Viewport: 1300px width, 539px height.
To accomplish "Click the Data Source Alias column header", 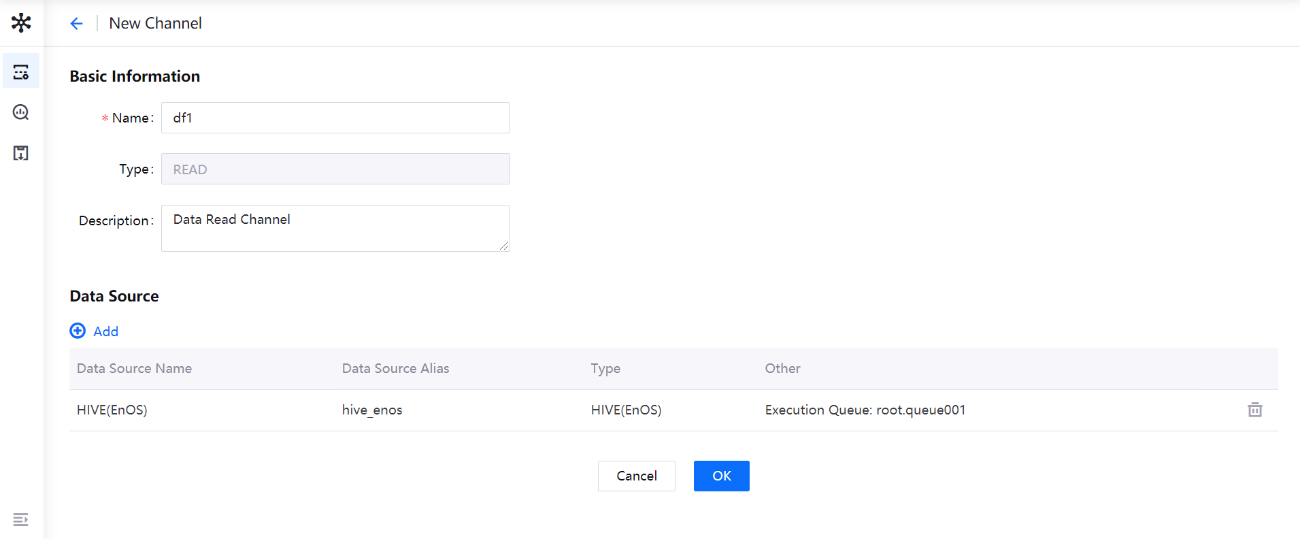I will point(395,368).
